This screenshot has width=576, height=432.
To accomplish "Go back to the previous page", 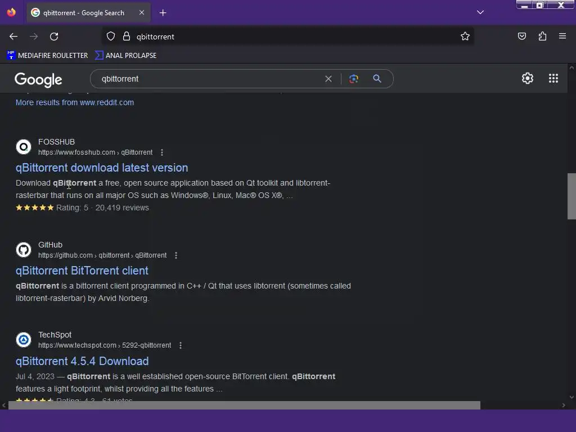I will point(13,37).
